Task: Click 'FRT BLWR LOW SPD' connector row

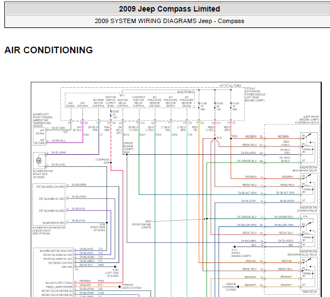Action: pyautogui.click(x=60, y=263)
